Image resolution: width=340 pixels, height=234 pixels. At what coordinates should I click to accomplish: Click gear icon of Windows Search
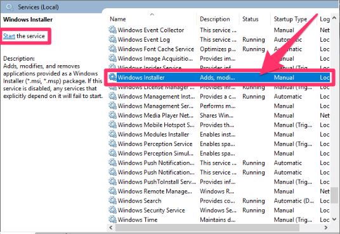click(112, 200)
